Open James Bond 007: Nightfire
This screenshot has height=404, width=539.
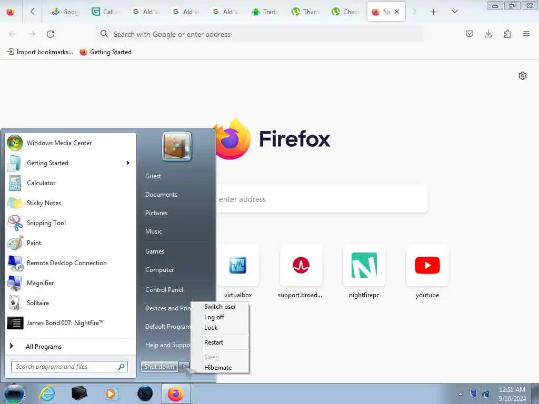(71, 323)
